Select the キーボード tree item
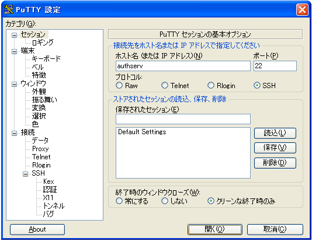Image resolution: width=312 pixels, height=241 pixels. pyautogui.click(x=46, y=58)
